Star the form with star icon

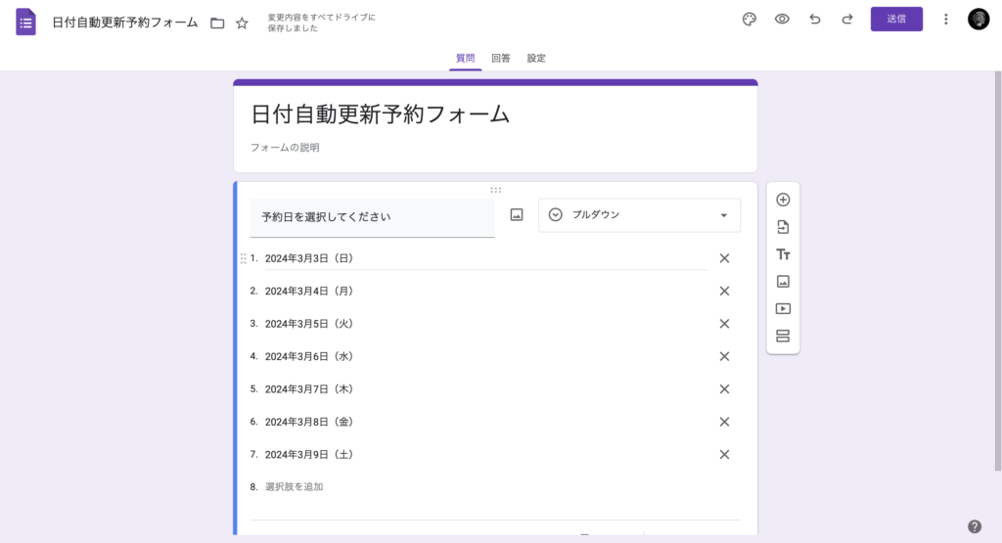tap(242, 23)
